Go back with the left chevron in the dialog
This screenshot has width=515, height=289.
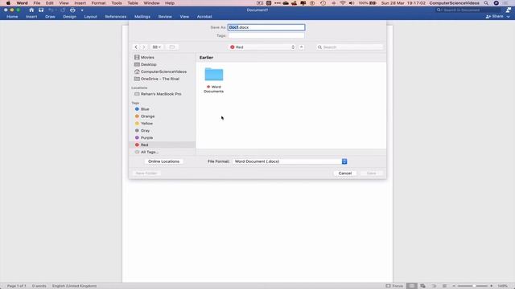pyautogui.click(x=136, y=47)
